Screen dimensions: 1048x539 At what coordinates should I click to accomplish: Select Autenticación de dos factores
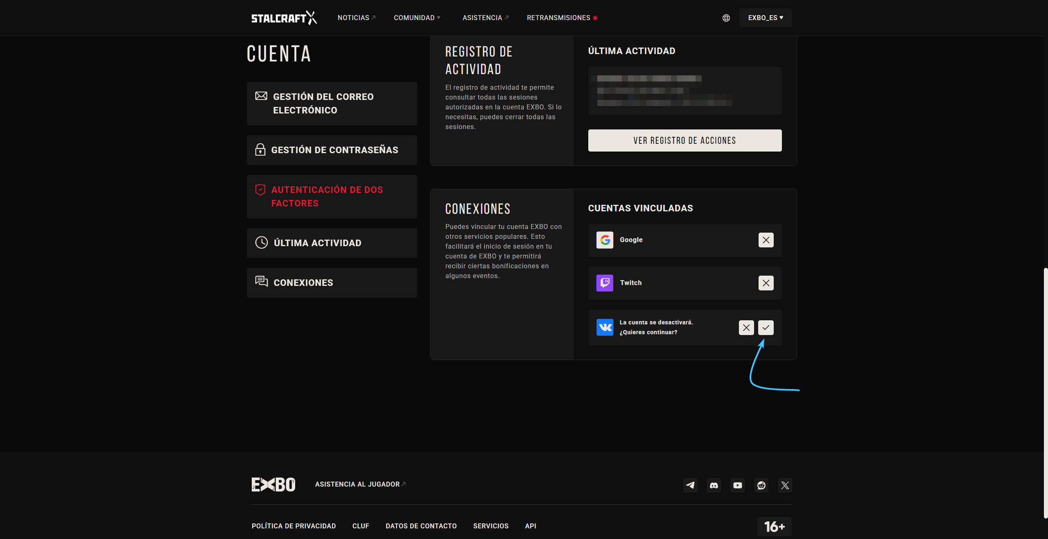click(x=332, y=197)
